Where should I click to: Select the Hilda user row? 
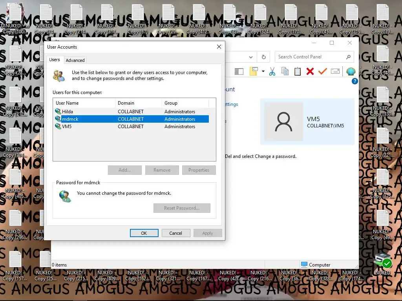click(132, 112)
